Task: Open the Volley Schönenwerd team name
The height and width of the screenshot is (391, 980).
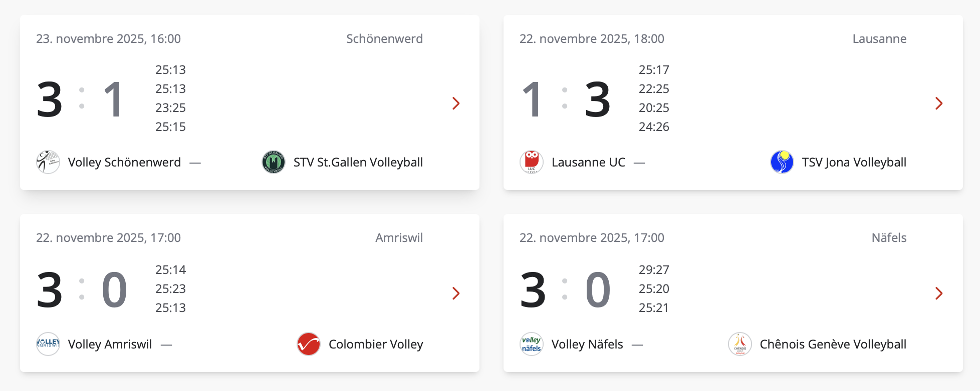Action: tap(124, 162)
